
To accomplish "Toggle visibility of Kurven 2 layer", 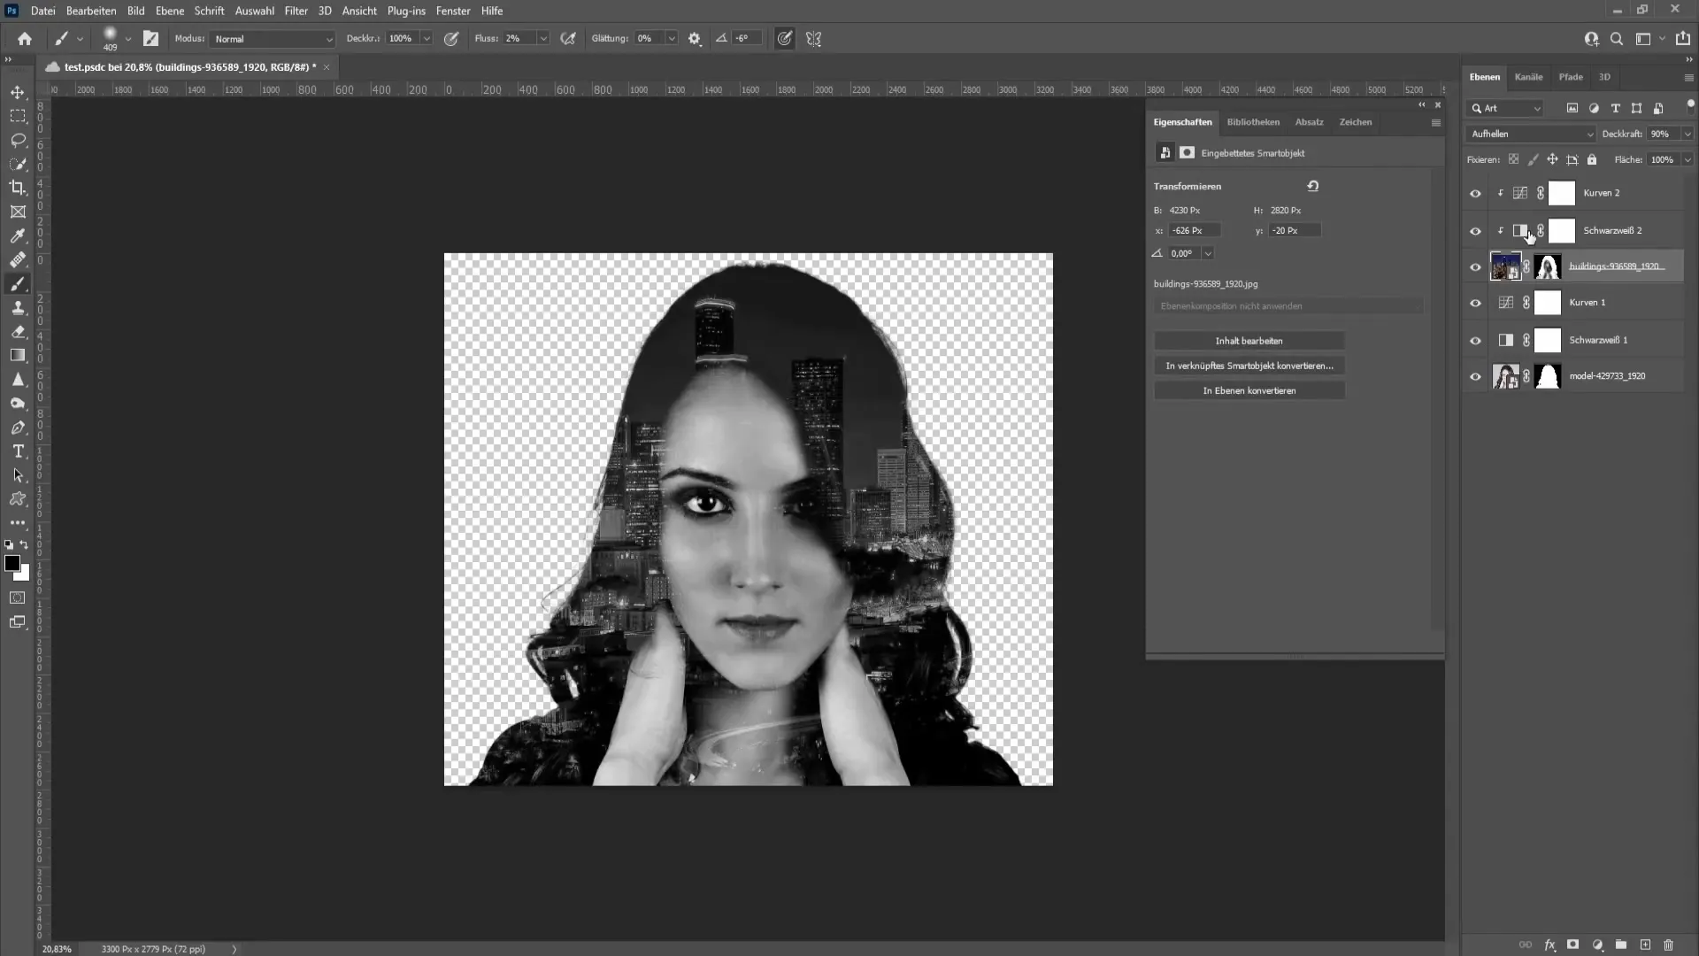I will pyautogui.click(x=1473, y=193).
